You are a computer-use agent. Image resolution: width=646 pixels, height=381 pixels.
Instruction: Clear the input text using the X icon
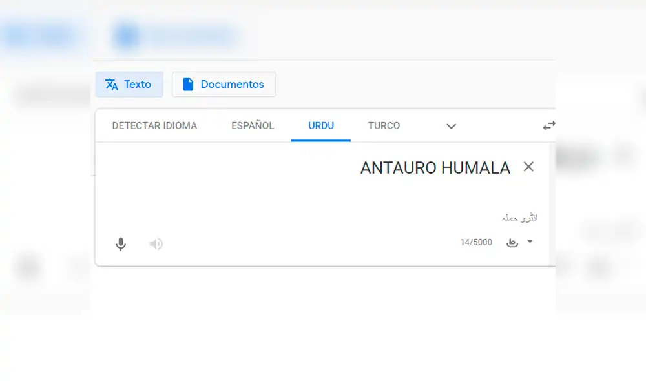(x=528, y=167)
